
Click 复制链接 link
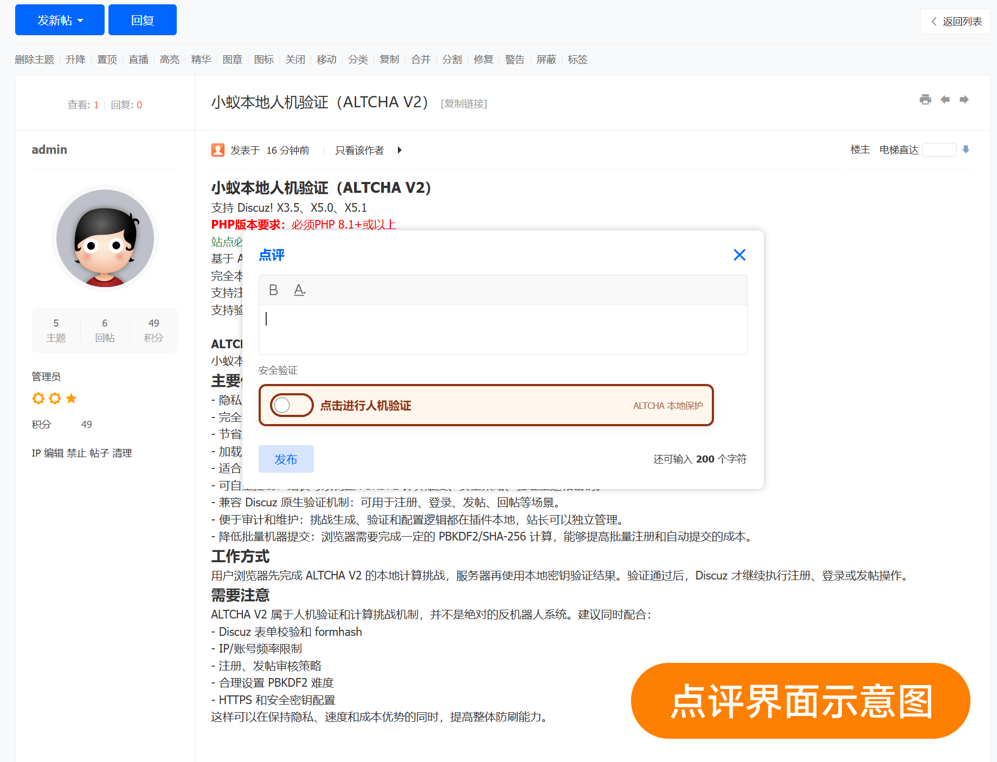point(464,103)
